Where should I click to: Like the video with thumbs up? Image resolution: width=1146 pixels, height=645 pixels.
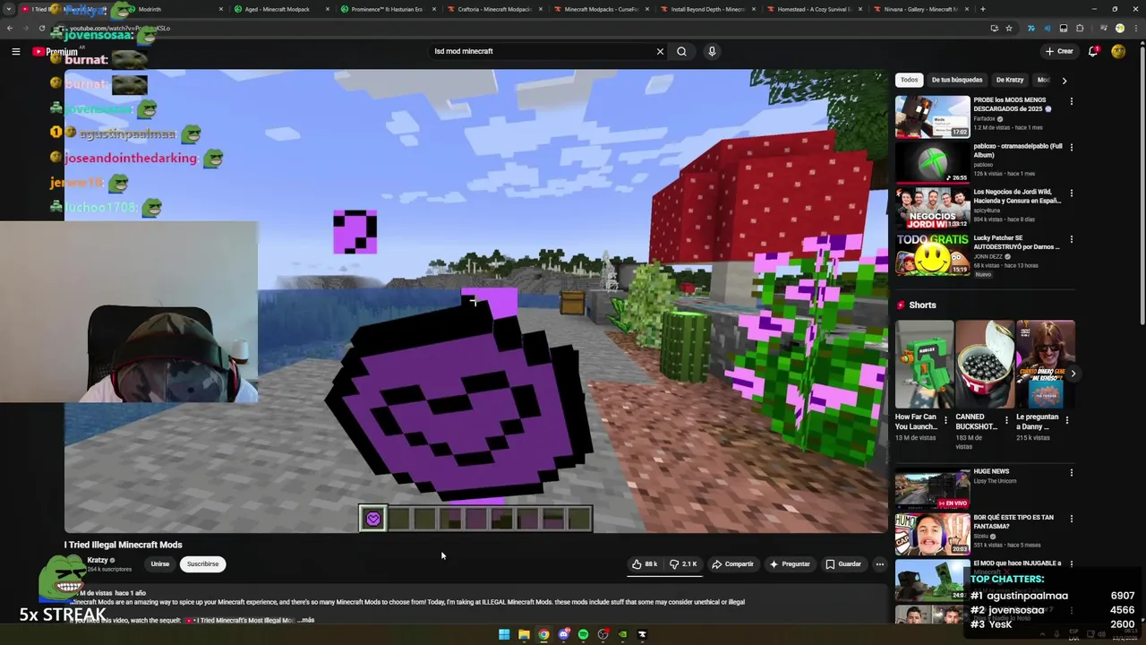click(645, 564)
